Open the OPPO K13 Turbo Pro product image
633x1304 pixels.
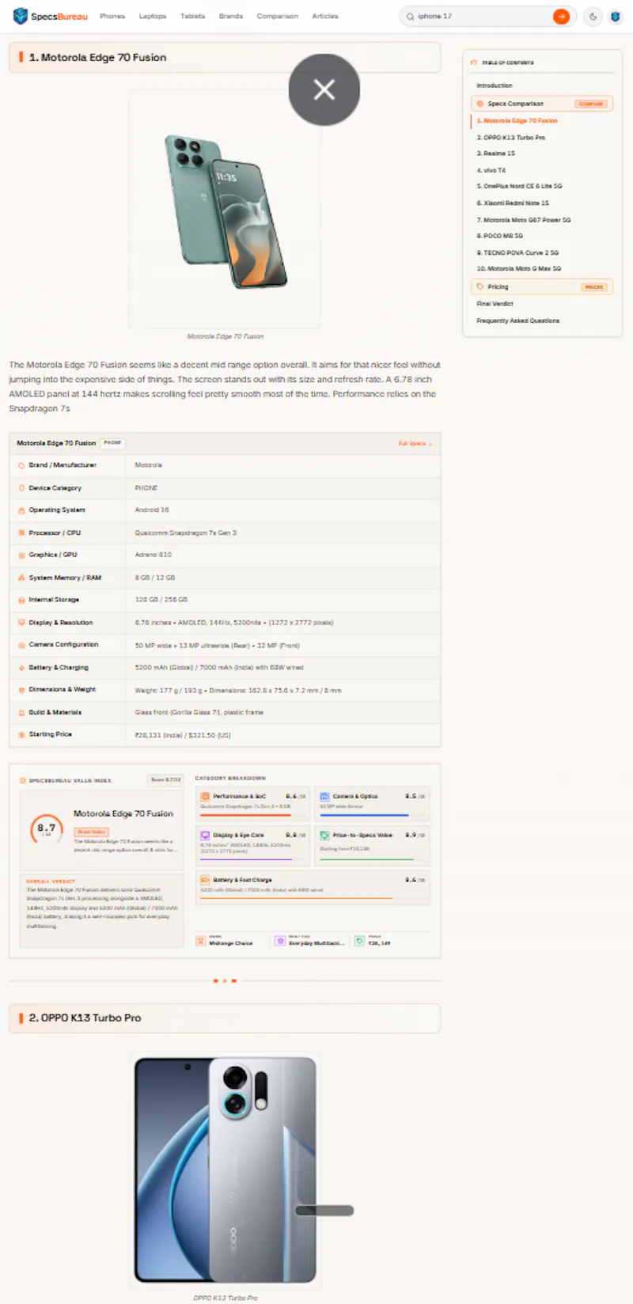click(x=226, y=1170)
